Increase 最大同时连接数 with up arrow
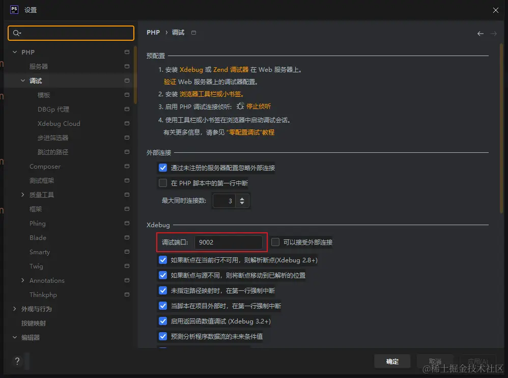508x378 pixels. coord(242,198)
